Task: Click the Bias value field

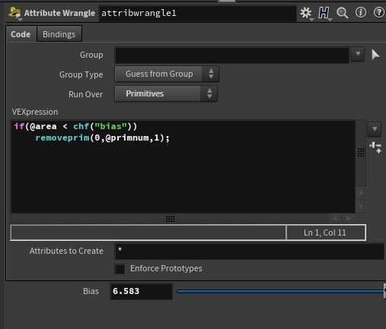Action: [x=142, y=291]
